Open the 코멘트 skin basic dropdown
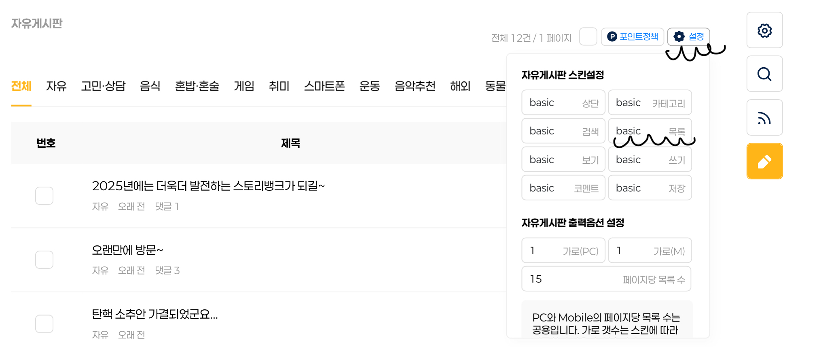This screenshot has width=838, height=347. (x=563, y=188)
